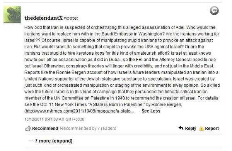Click the speech bubble icon at top right
The image size is (232, 151).
click(214, 11)
